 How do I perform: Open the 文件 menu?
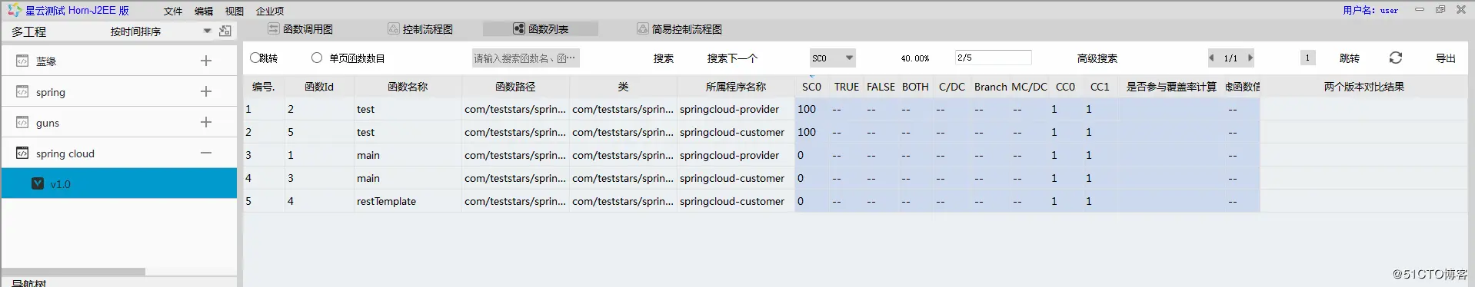(x=173, y=11)
